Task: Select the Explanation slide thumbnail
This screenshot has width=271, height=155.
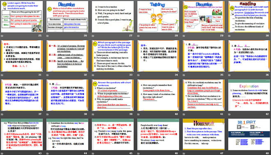Action: (249, 95)
